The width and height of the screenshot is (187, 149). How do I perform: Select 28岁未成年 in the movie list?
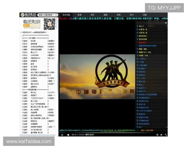click(x=35, y=55)
